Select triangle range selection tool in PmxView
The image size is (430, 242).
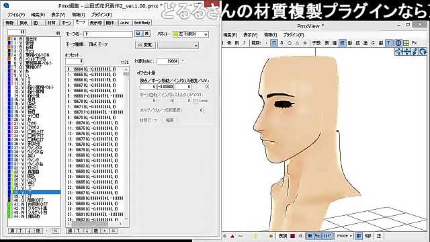point(297,43)
